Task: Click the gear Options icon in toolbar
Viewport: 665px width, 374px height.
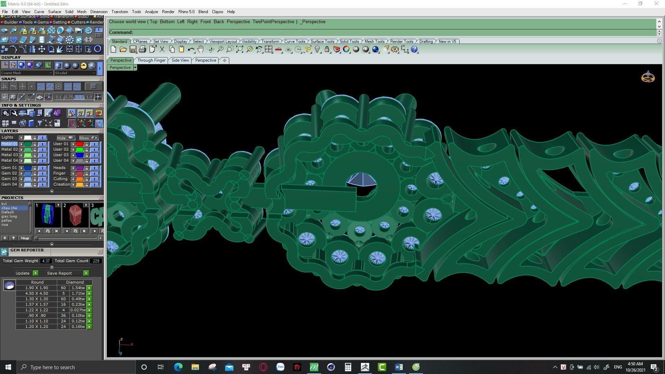Action: (x=395, y=50)
